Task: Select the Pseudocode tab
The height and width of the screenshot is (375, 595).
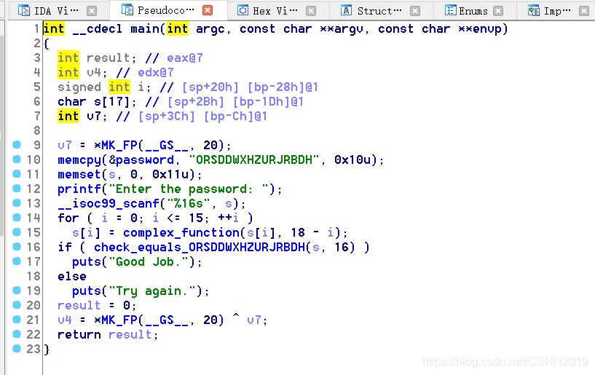Action: pyautogui.click(x=168, y=10)
